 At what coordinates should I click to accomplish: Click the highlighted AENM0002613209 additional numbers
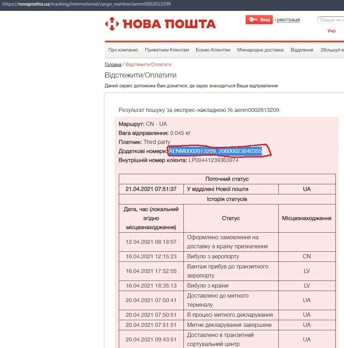(215, 151)
